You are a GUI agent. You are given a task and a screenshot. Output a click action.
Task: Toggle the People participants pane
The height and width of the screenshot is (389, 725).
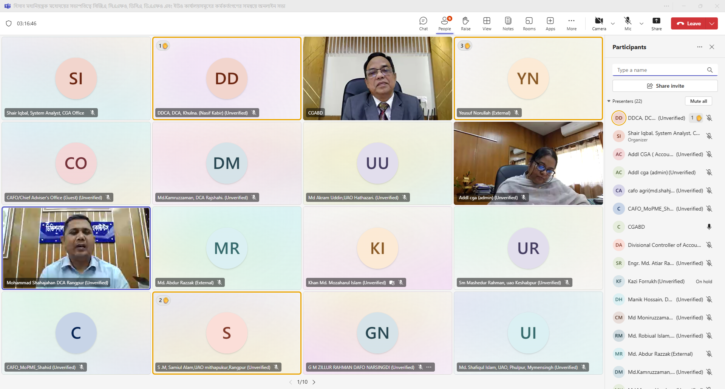[x=445, y=23]
